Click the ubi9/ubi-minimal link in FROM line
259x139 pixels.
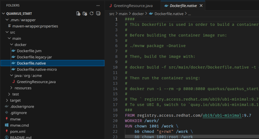pyautogui.click(x=222, y=115)
